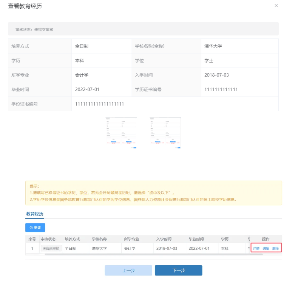This screenshot has width=295, height=283.
Task: Go back with the 上一步 button
Action: (128, 270)
